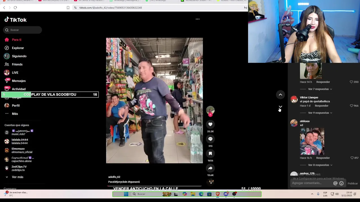This screenshot has height=202, width=360.
Task: Open followed account zedclips.tv
Action: tap(15, 168)
